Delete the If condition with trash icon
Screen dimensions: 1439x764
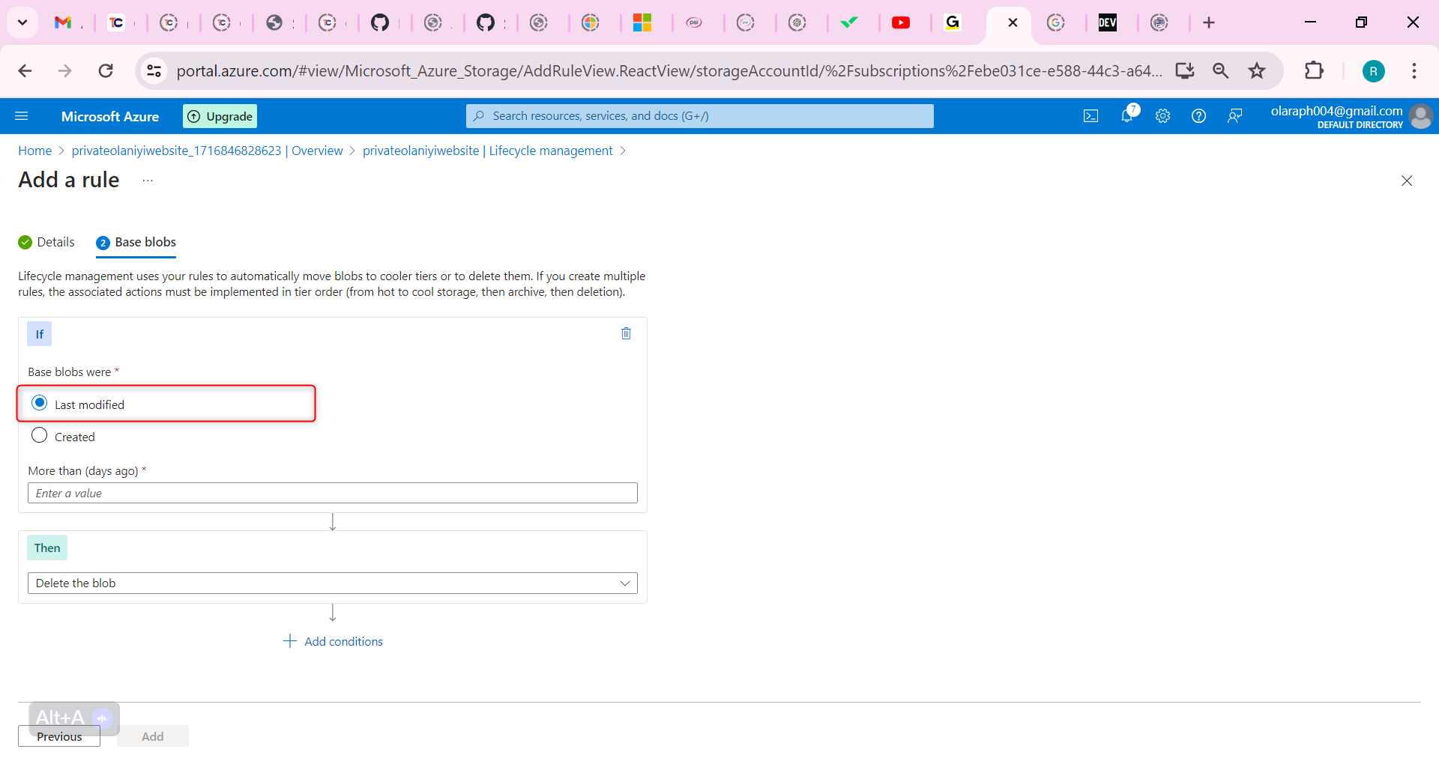tap(626, 334)
